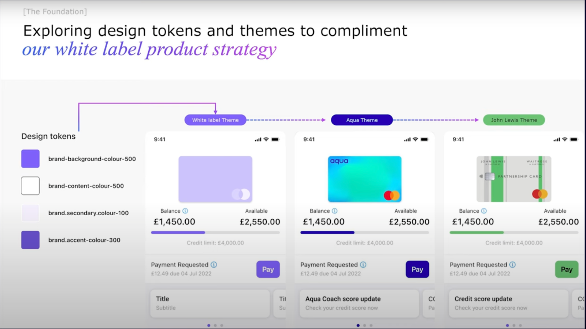Open the Title Subtitle card in White label phone
This screenshot has height=329, width=586.
[x=210, y=303]
